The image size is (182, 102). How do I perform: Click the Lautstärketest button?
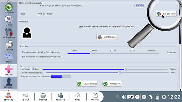tap(87, 84)
